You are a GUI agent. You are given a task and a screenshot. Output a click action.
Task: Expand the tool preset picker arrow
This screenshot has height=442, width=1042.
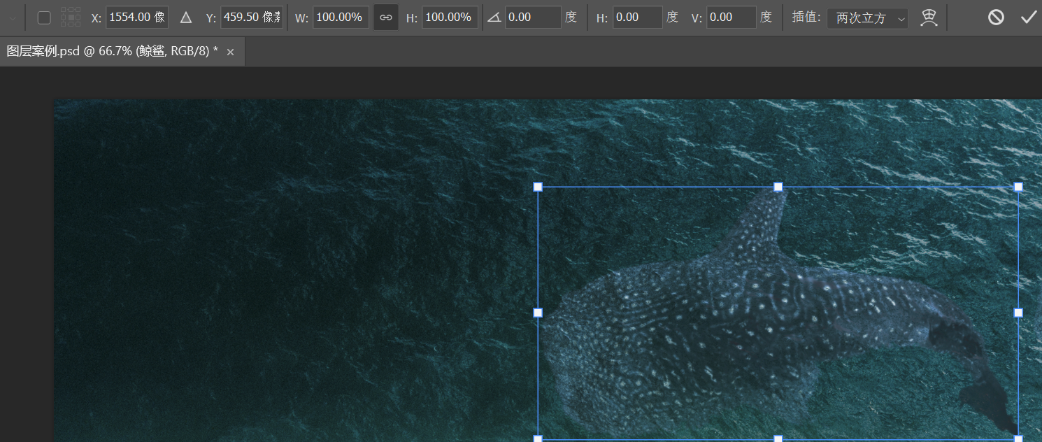point(13,17)
